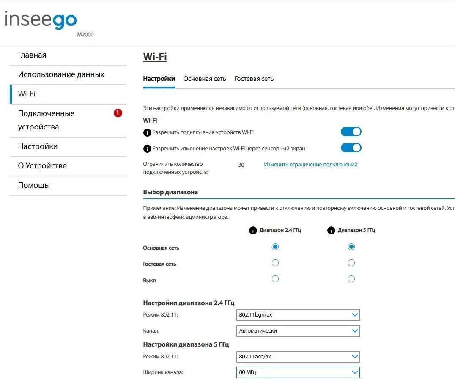Click info icon for 5 GHz band
This screenshot has width=455, height=380.
click(331, 231)
